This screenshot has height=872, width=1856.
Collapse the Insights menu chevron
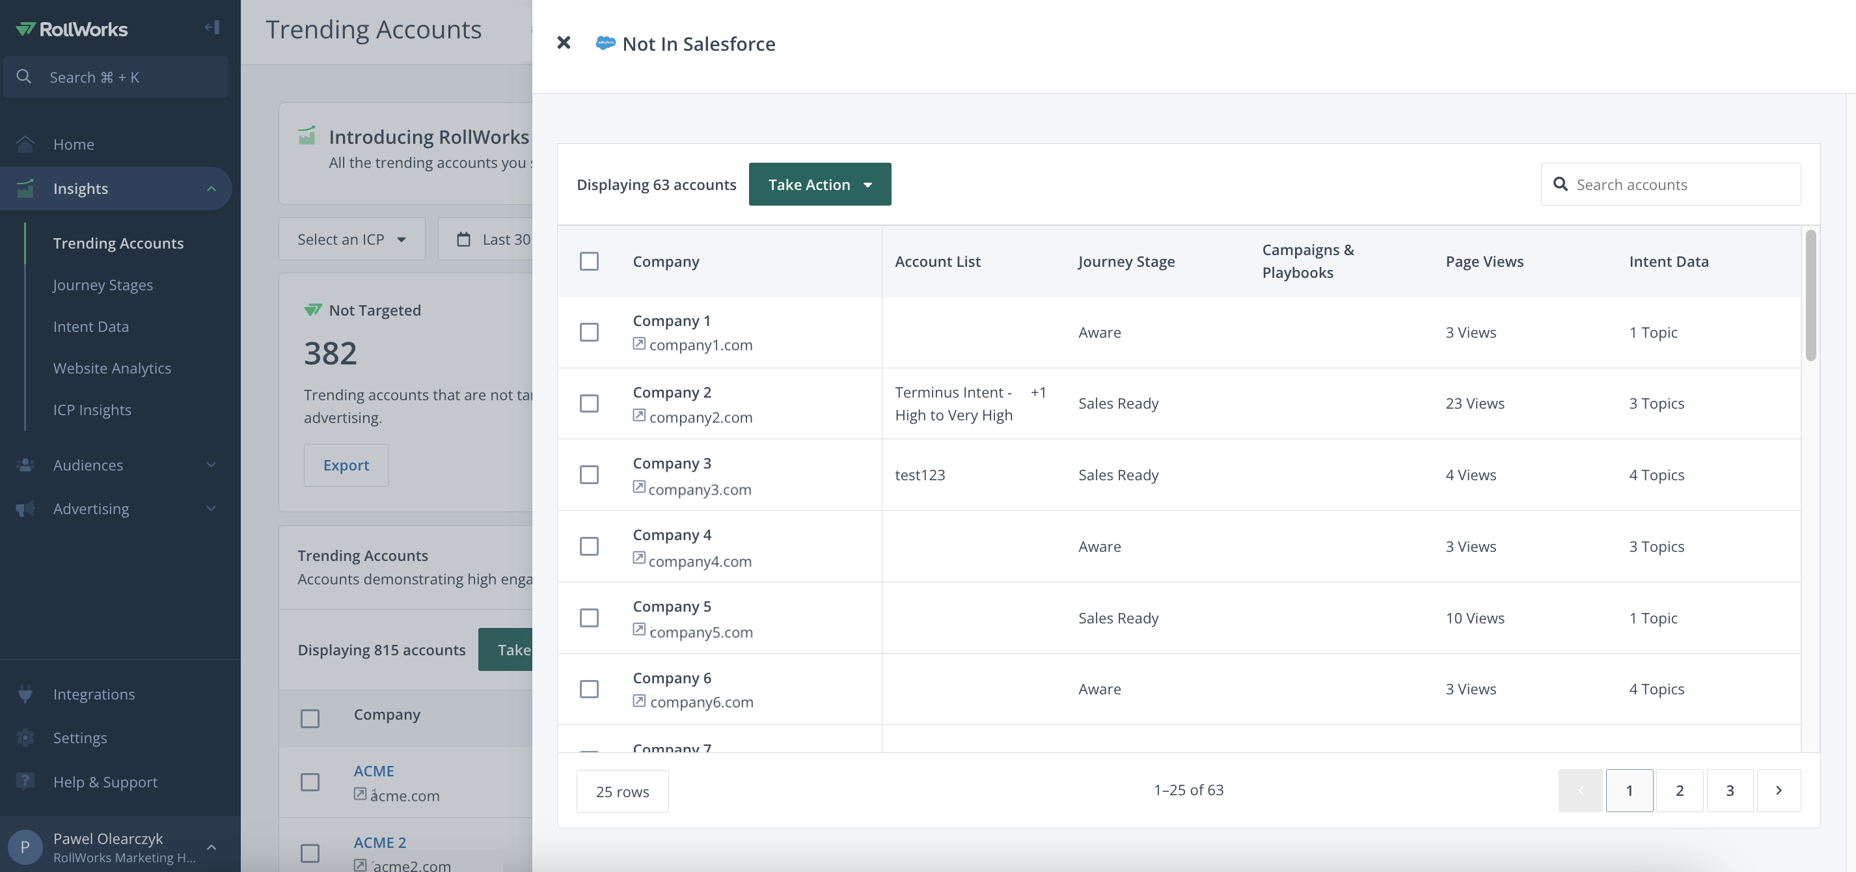211,189
